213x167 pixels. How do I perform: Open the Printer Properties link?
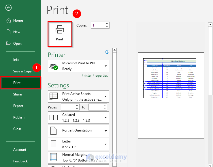pos(95,76)
